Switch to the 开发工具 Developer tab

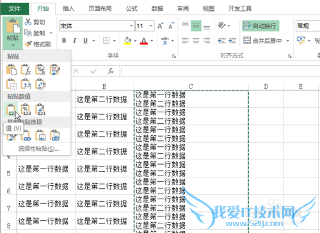tap(240, 8)
